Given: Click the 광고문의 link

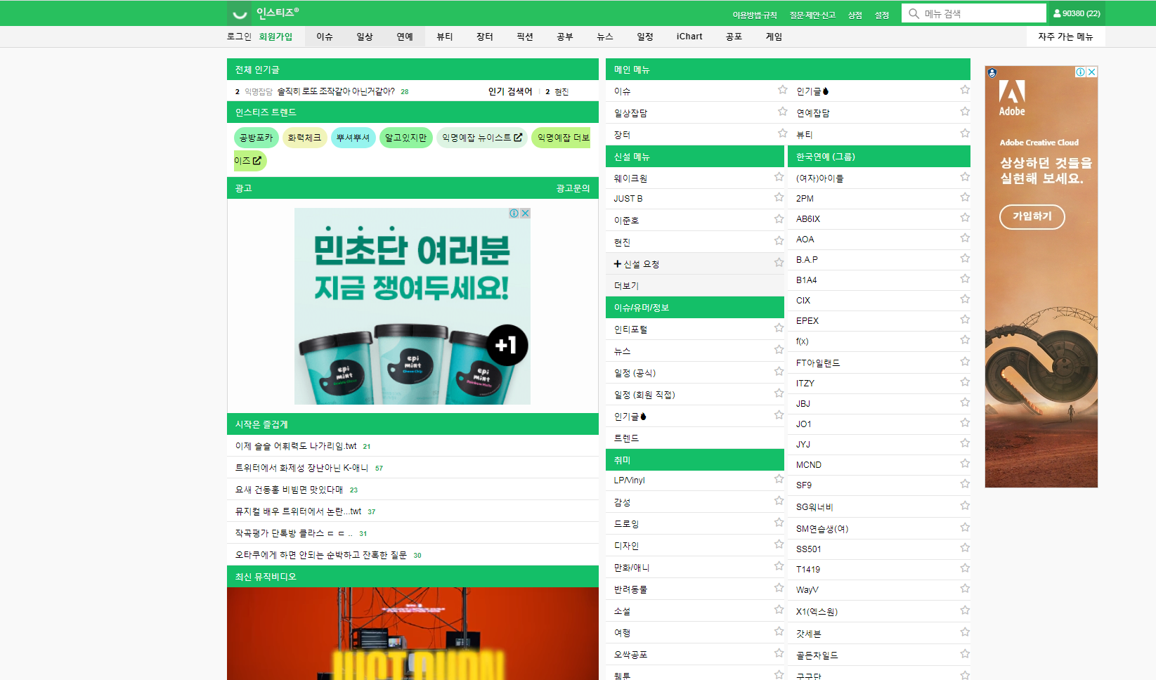Looking at the screenshot, I should click(573, 188).
